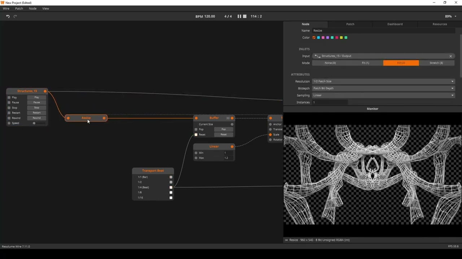Remove the Structures_15 / Output input connection
Image resolution: width=462 pixels, height=259 pixels.
(x=450, y=56)
